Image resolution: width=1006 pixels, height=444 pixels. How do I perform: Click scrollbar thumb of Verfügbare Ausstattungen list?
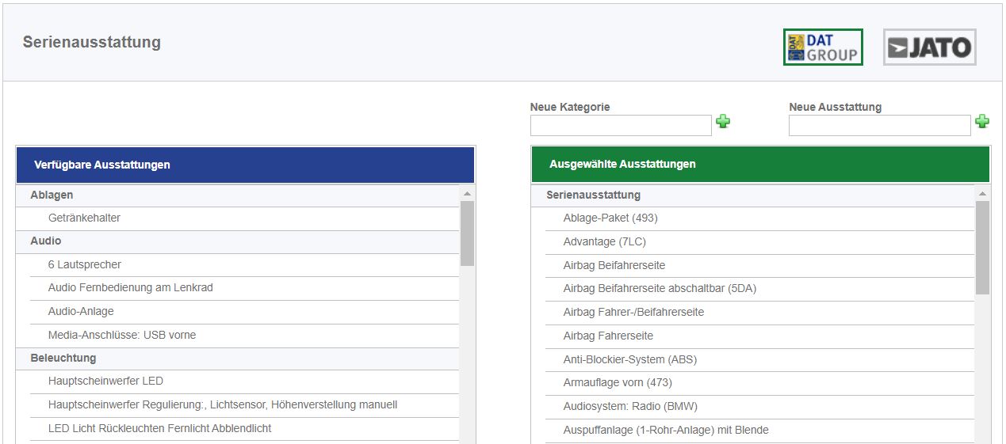click(x=467, y=233)
